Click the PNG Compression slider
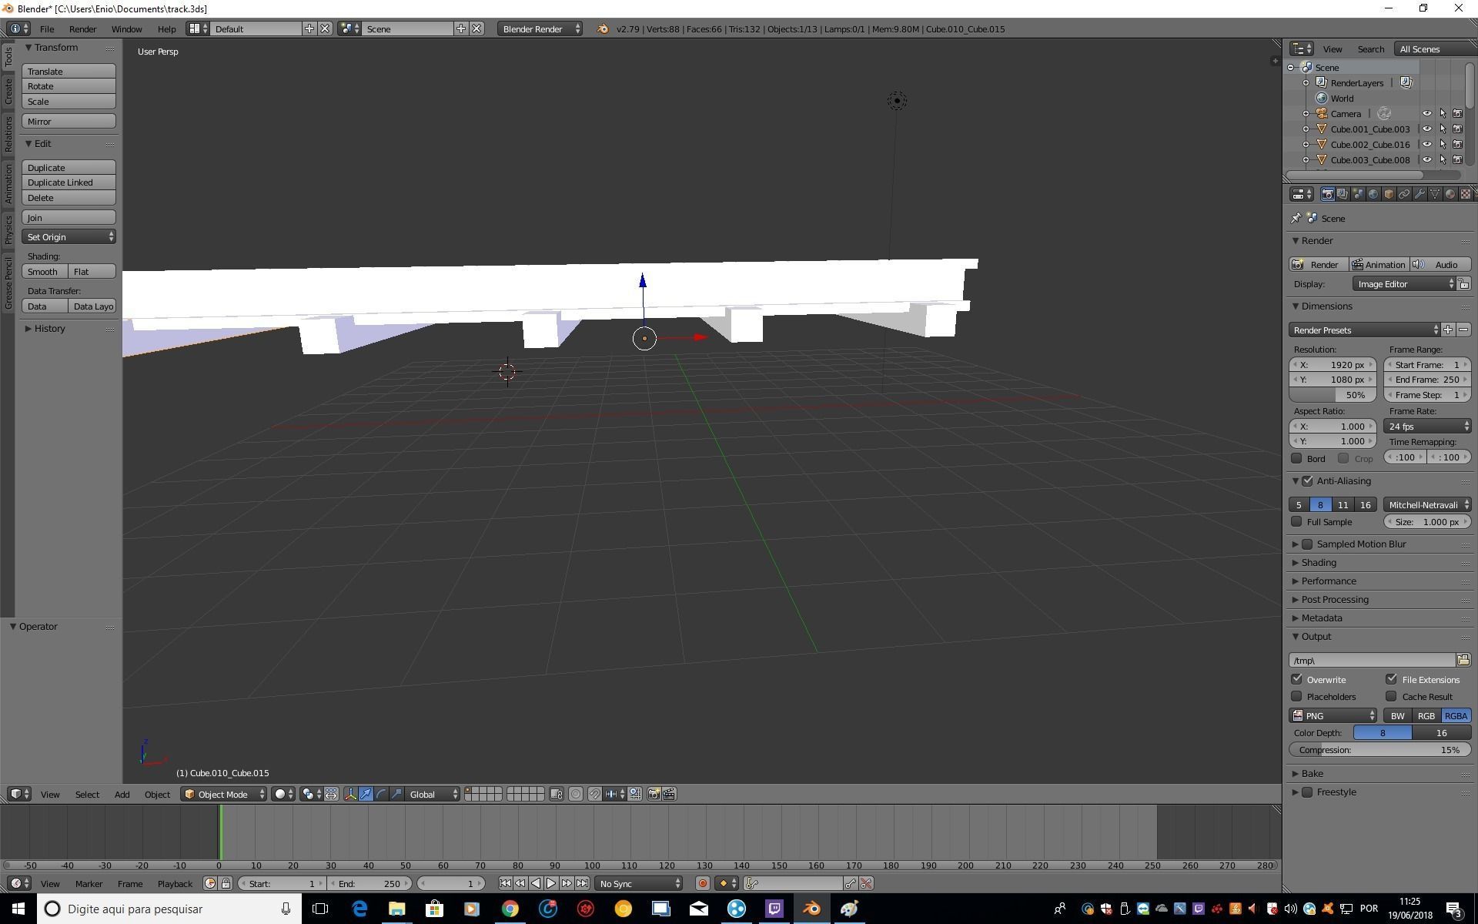The image size is (1478, 924). (1379, 749)
